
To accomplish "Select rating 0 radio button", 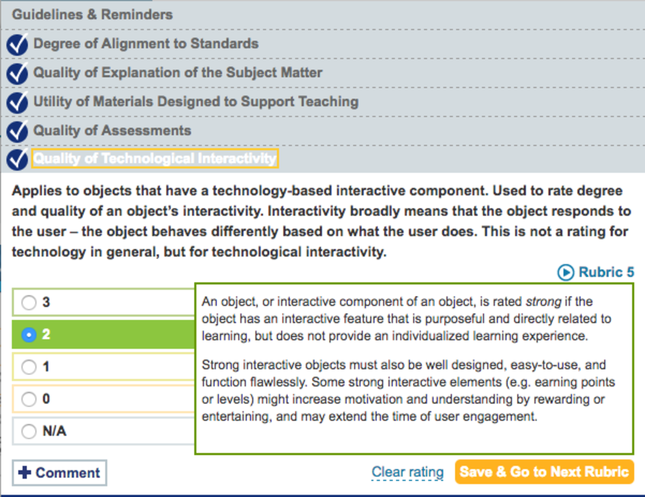I will point(29,399).
